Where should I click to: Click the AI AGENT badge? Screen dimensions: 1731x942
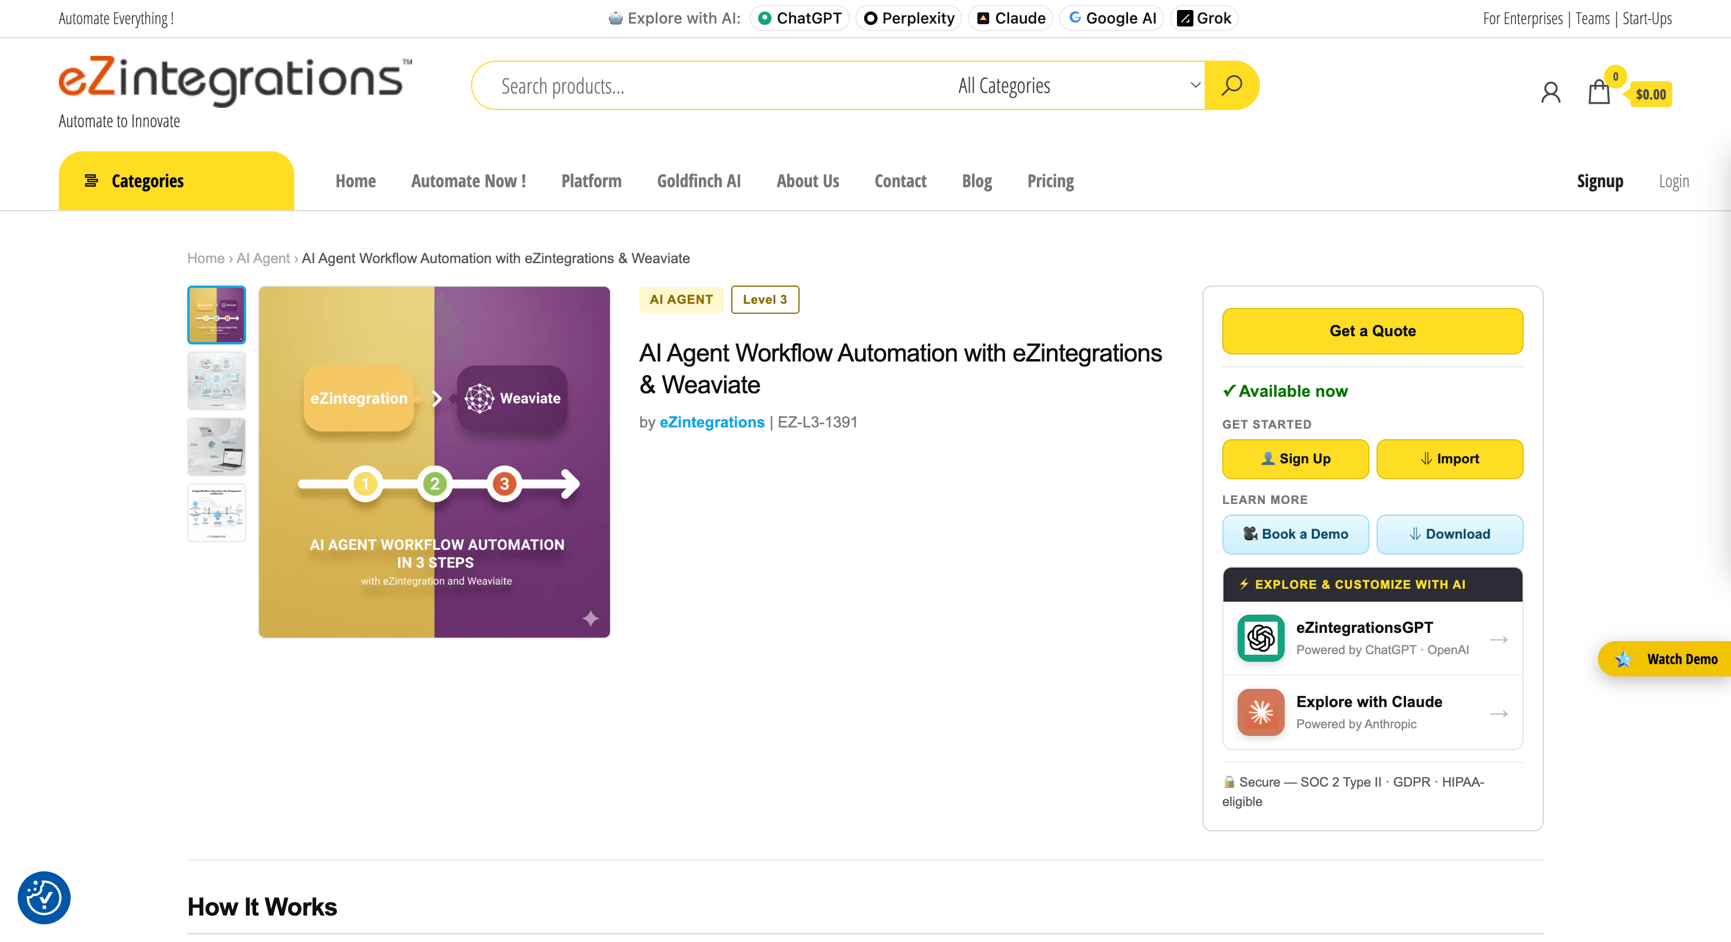(681, 300)
